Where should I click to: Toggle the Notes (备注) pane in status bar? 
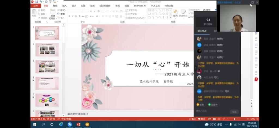[192, 119]
